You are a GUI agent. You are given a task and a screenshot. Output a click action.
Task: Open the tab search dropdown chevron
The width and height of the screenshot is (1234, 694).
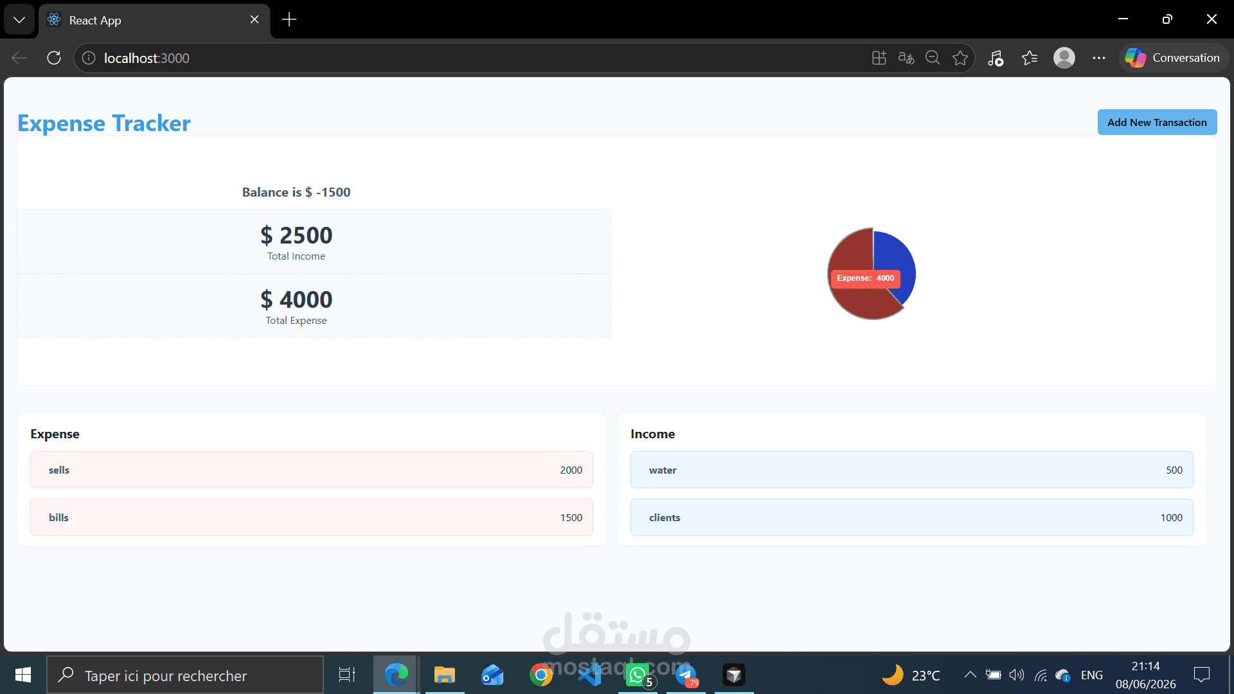point(19,19)
